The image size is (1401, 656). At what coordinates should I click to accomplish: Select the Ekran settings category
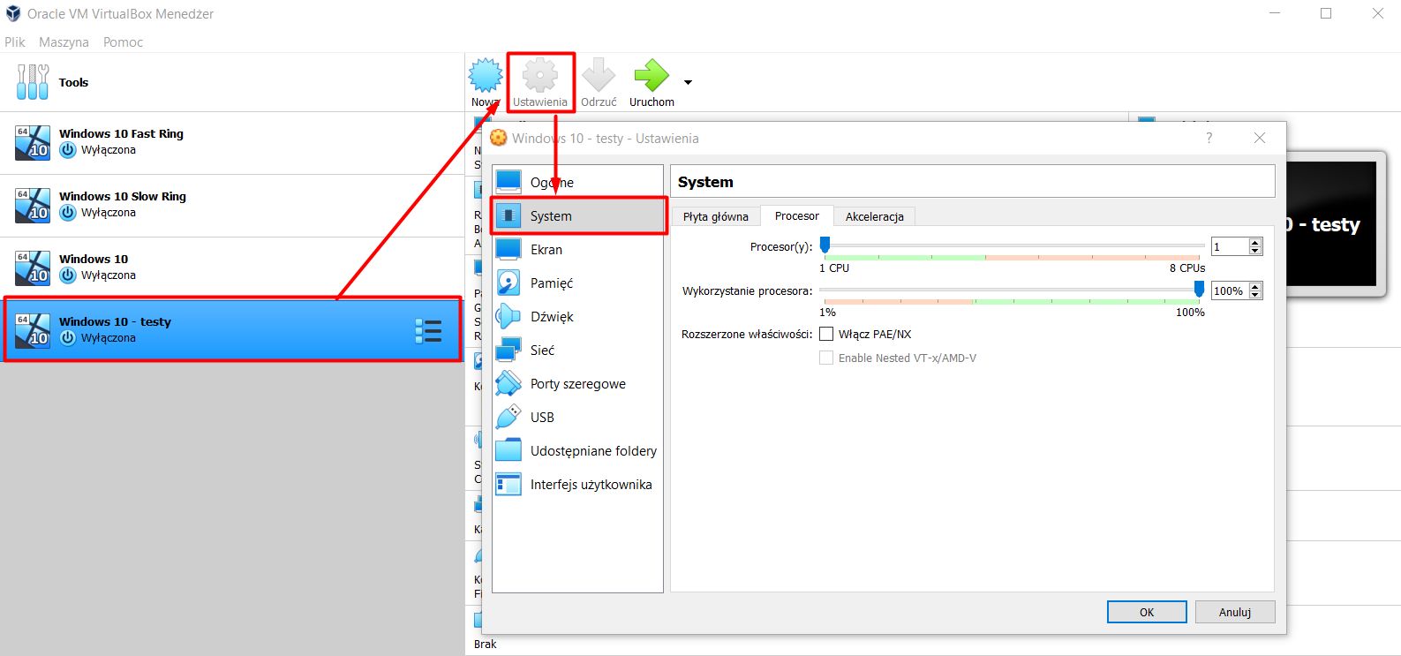577,249
